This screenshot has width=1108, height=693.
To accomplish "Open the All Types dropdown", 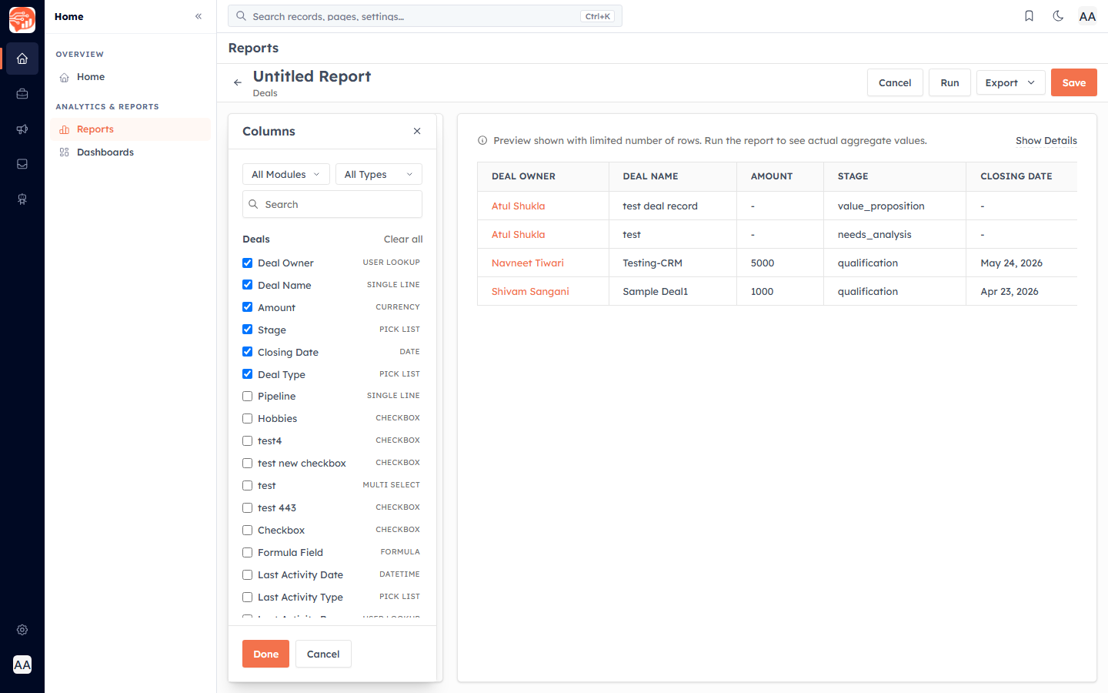I will (x=379, y=174).
